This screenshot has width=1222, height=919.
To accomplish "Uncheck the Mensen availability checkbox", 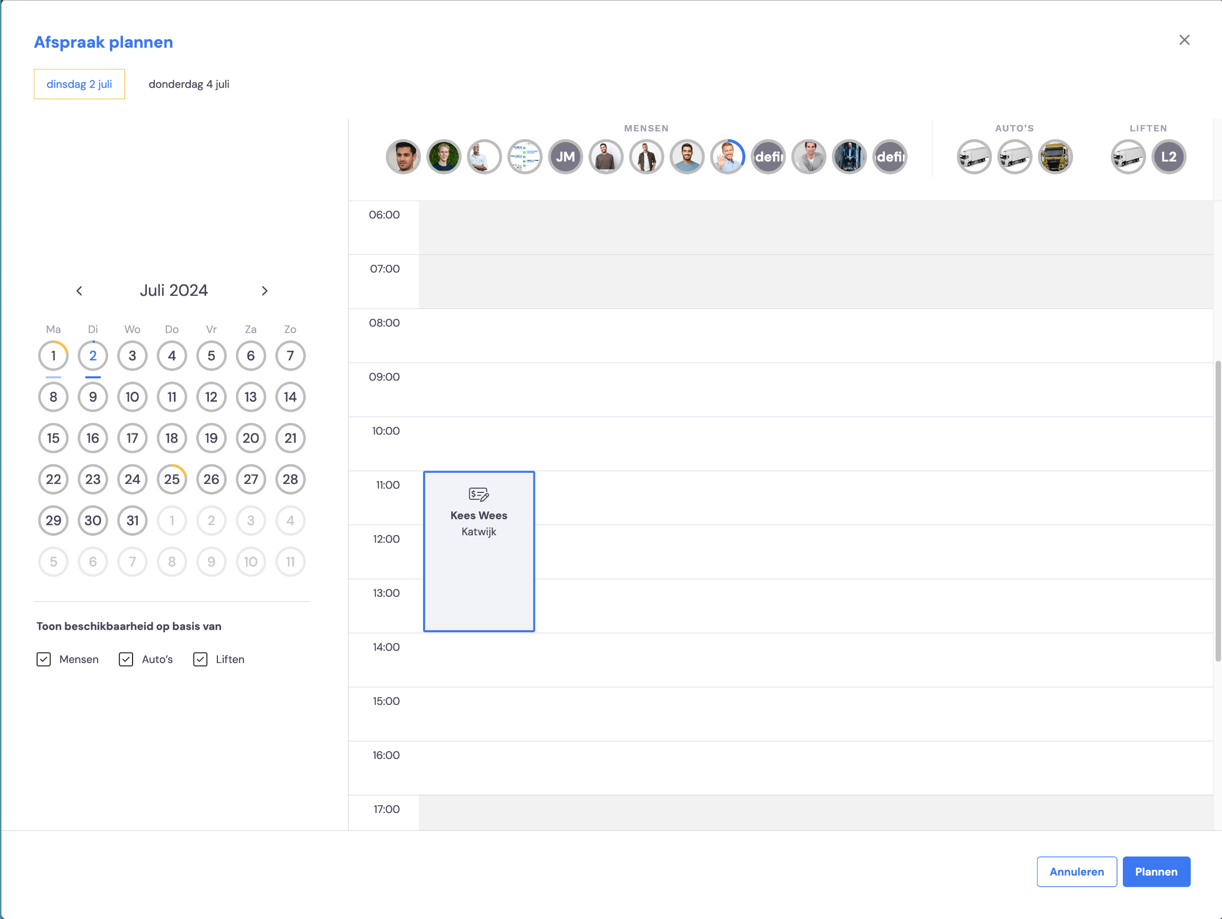I will [43, 659].
